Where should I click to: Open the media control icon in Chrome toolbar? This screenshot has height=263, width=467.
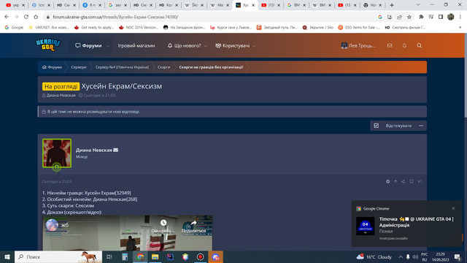[x=431, y=17]
